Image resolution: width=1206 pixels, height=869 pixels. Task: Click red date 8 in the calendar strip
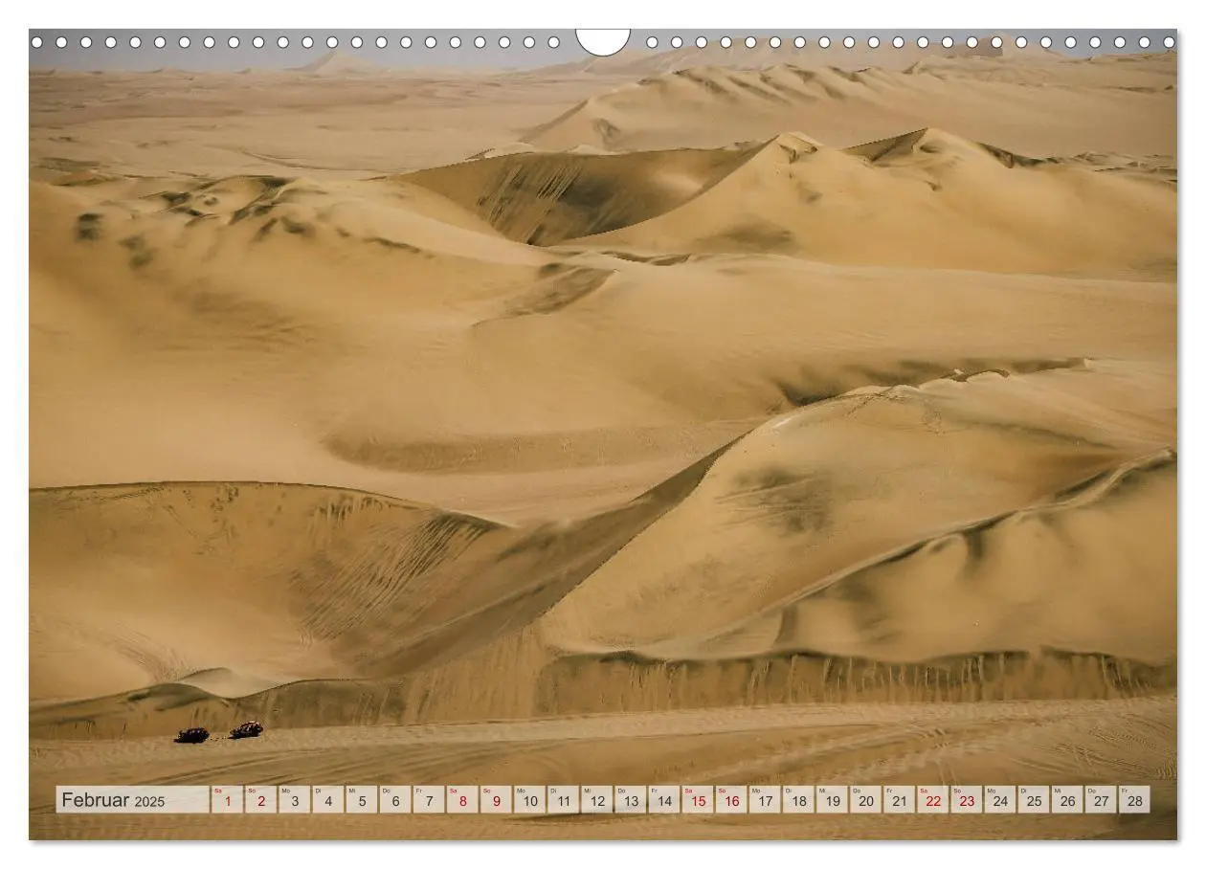pyautogui.click(x=462, y=800)
